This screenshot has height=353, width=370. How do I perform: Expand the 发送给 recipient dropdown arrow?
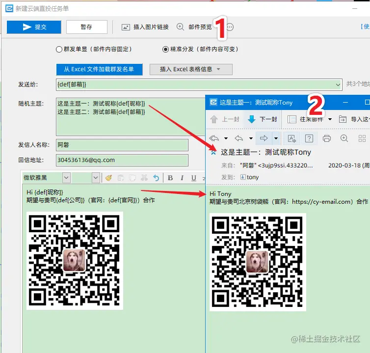point(338,84)
